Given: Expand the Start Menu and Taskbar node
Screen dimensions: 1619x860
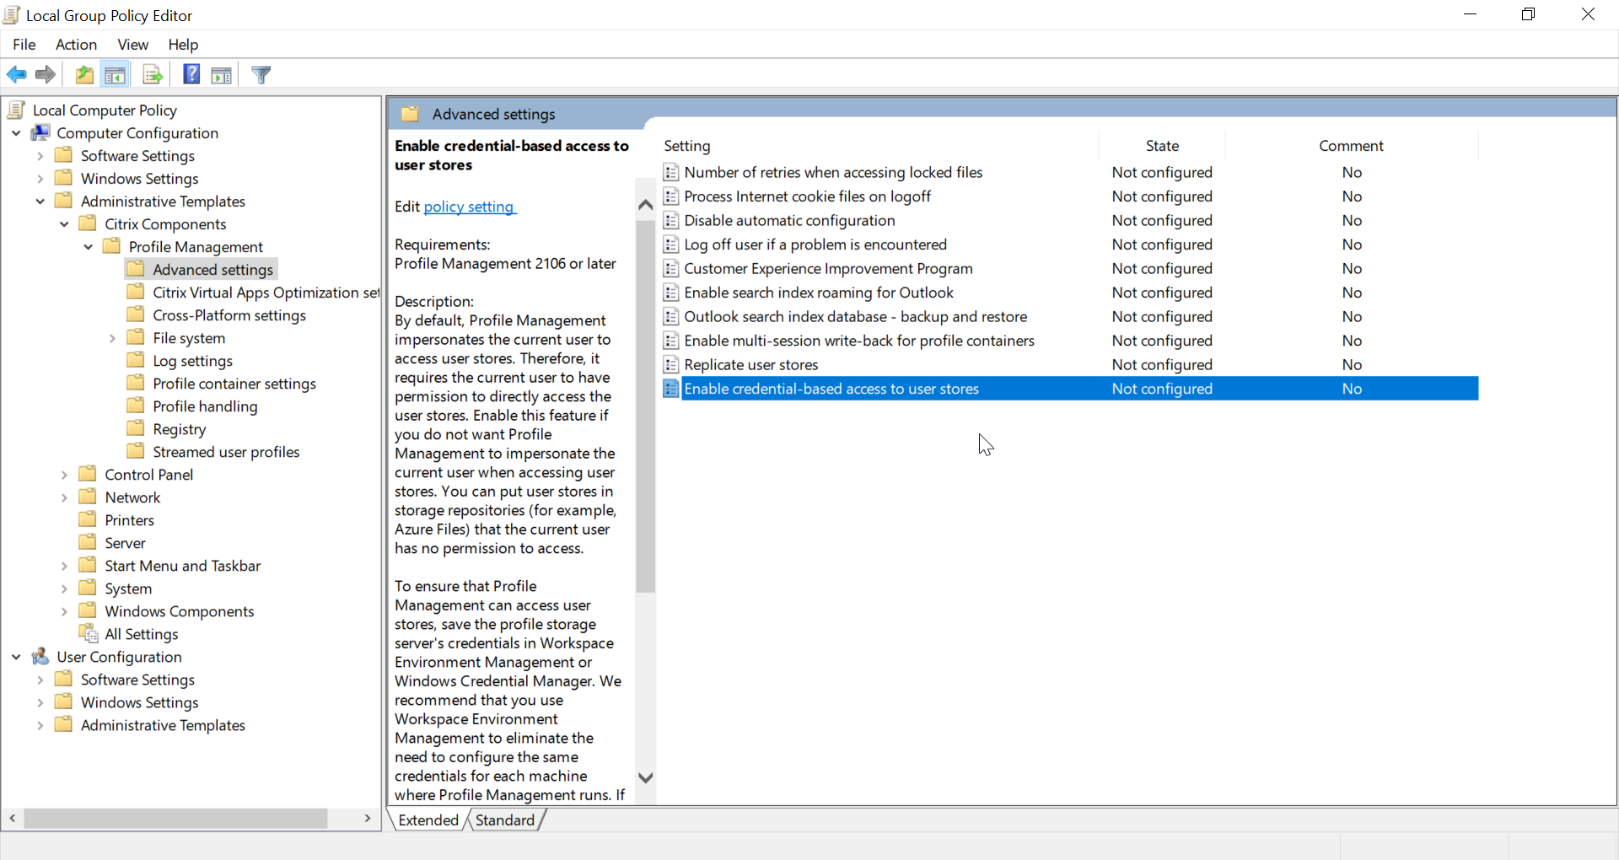Looking at the screenshot, I should pyautogui.click(x=64, y=566).
